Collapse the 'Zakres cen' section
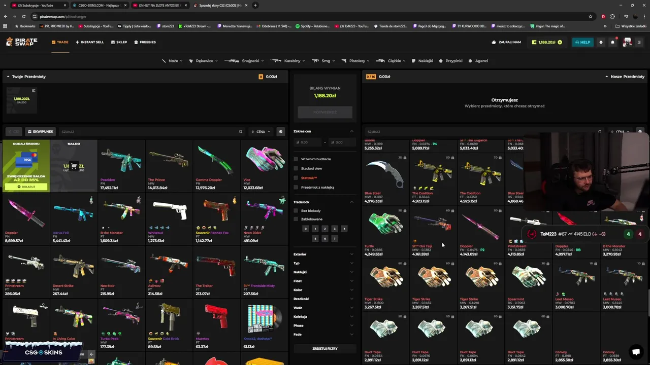The height and width of the screenshot is (365, 650). [x=352, y=131]
